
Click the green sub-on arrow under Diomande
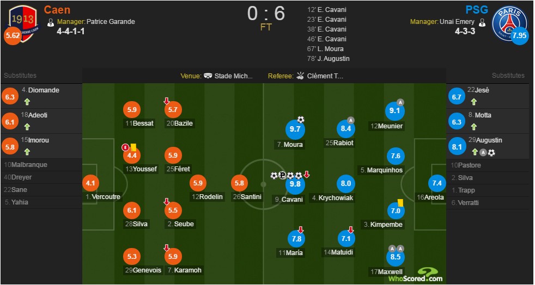click(27, 102)
